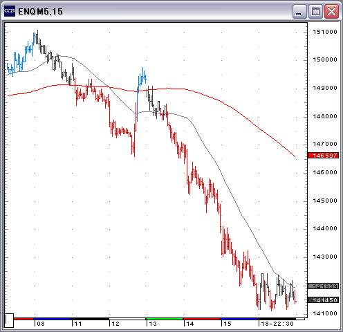Click the ENQM5,15 chart title text
The image size is (343, 332).
(x=40, y=12)
